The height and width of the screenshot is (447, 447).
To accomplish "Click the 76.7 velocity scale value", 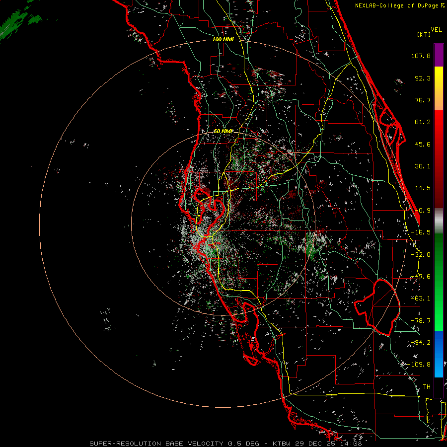I will 423,100.
